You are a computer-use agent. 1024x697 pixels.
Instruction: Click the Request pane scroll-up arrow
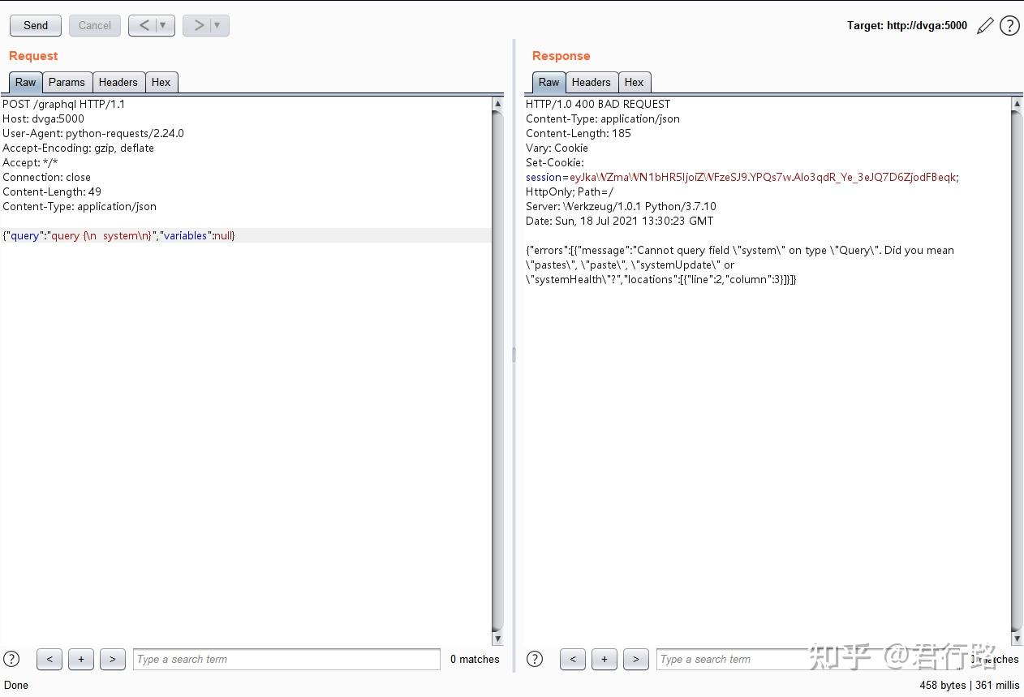(497, 104)
